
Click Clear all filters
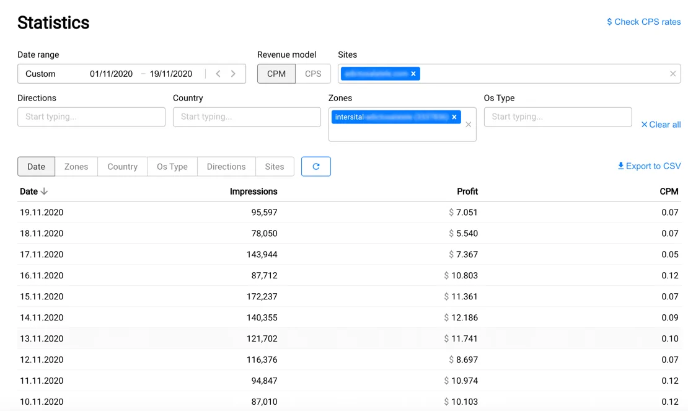[661, 125]
